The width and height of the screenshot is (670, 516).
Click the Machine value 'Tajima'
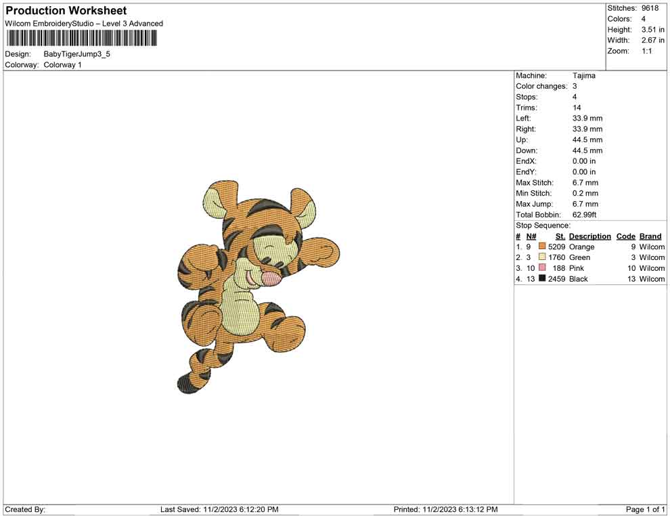coord(583,76)
